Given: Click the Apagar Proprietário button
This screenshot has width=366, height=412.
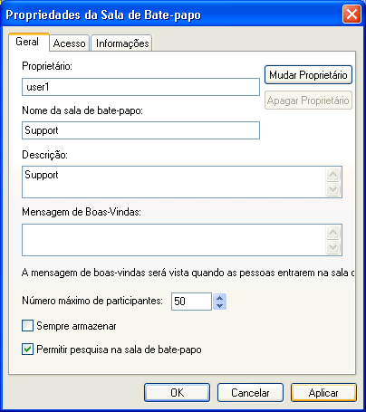Looking at the screenshot, I should click(308, 101).
